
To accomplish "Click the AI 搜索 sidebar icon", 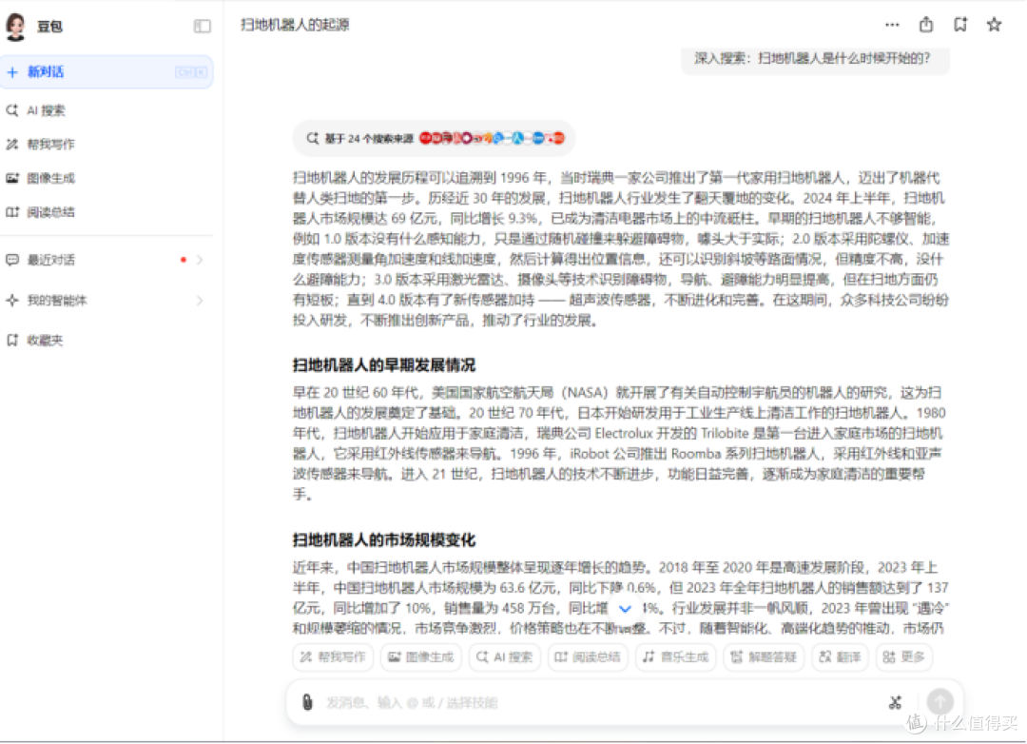I will click(x=11, y=110).
